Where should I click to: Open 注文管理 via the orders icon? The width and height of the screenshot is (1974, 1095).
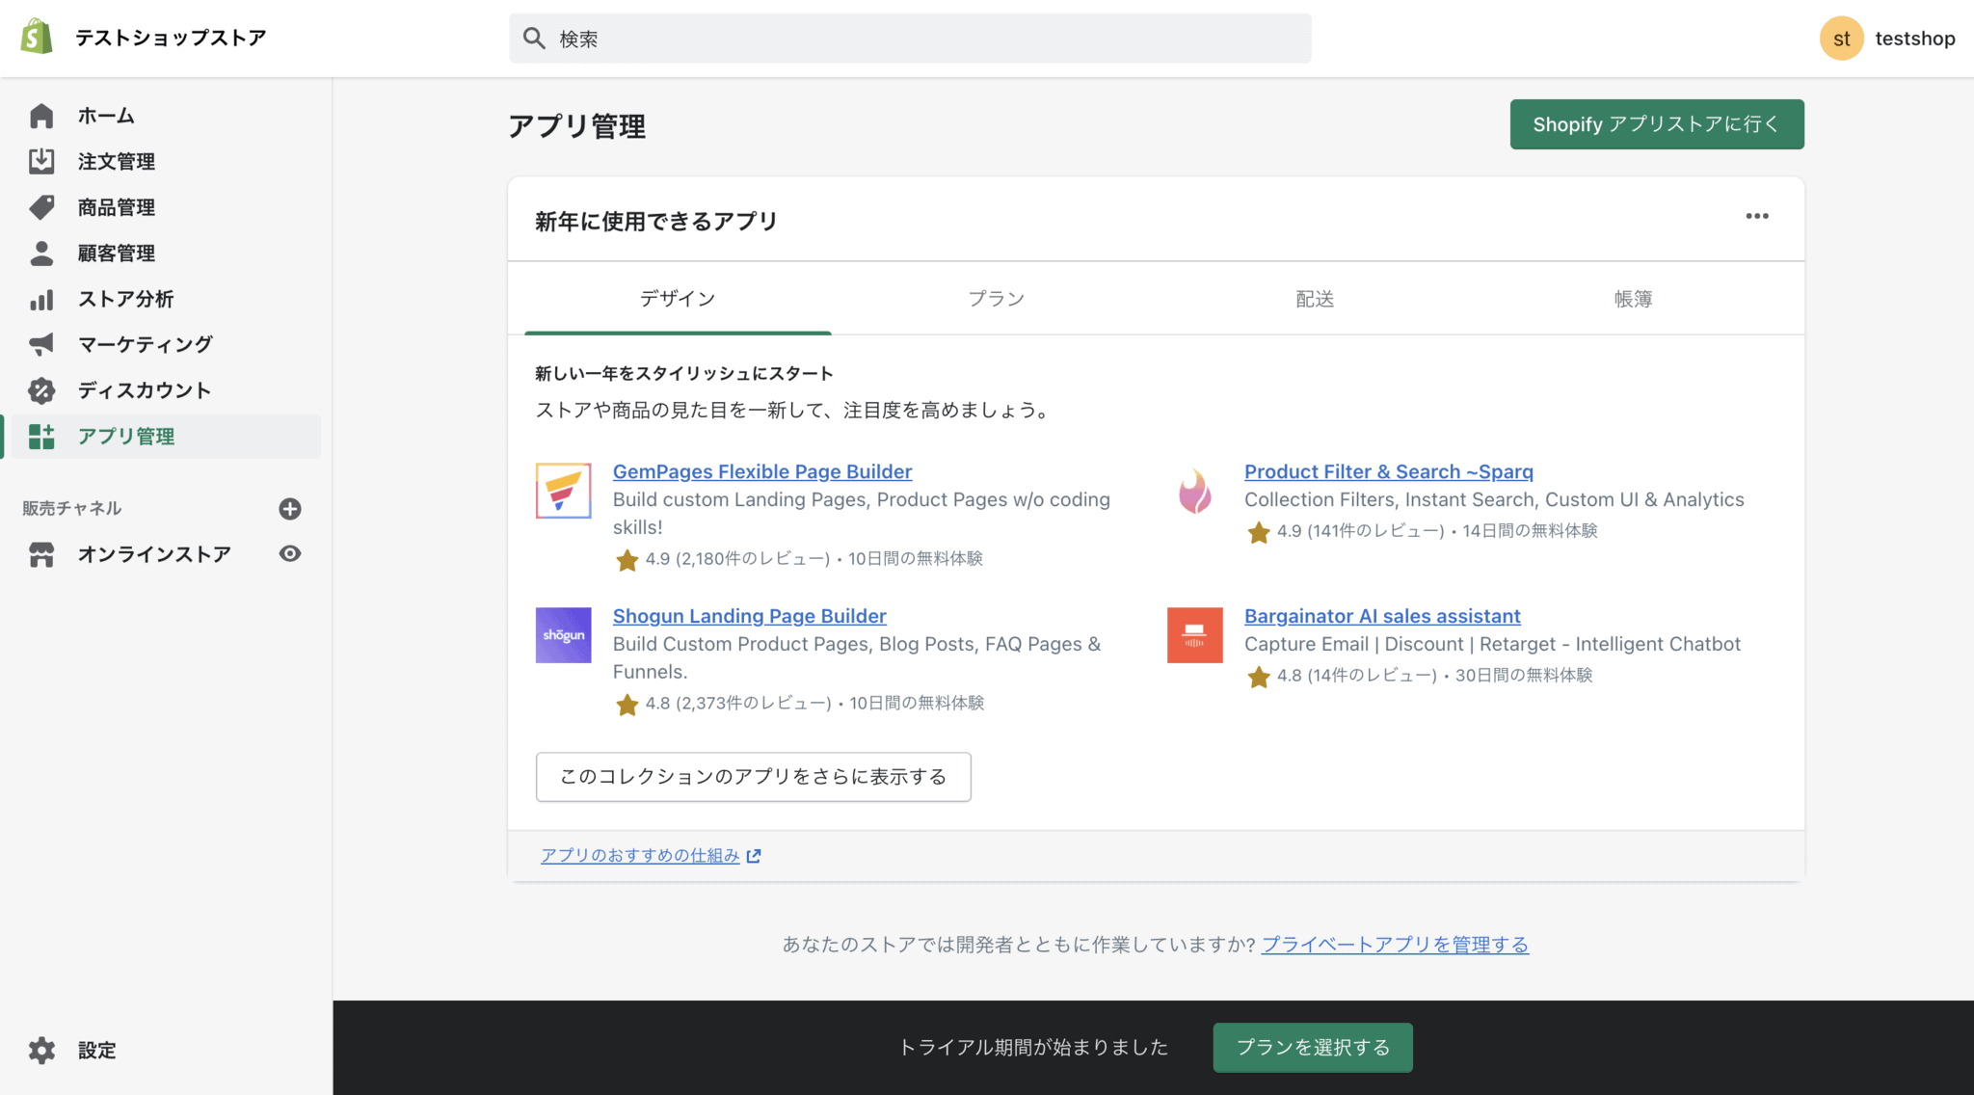point(41,161)
